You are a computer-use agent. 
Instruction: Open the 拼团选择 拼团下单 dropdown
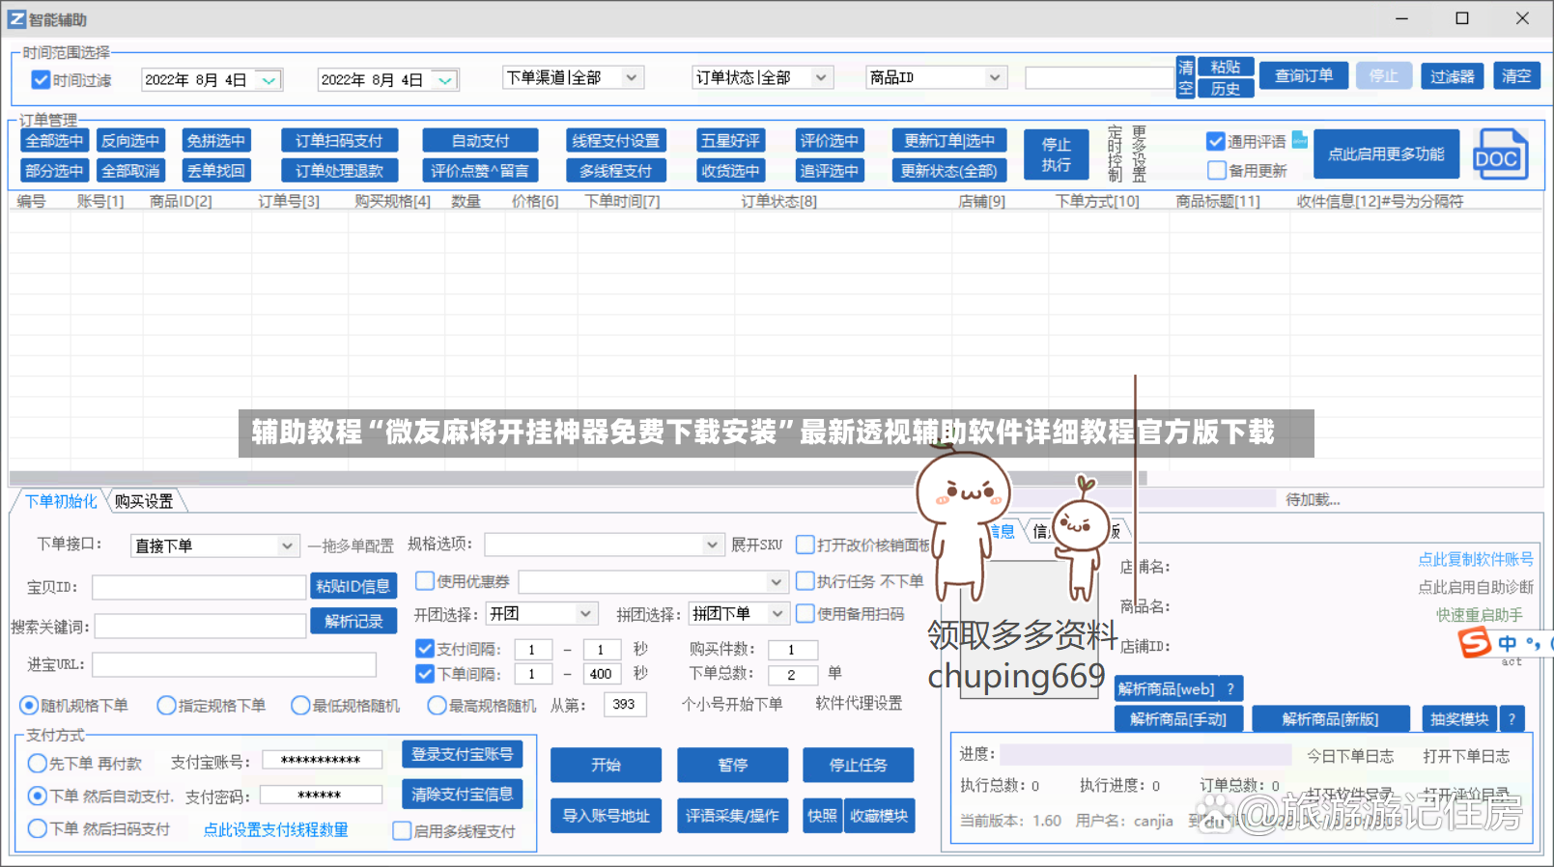pos(777,613)
